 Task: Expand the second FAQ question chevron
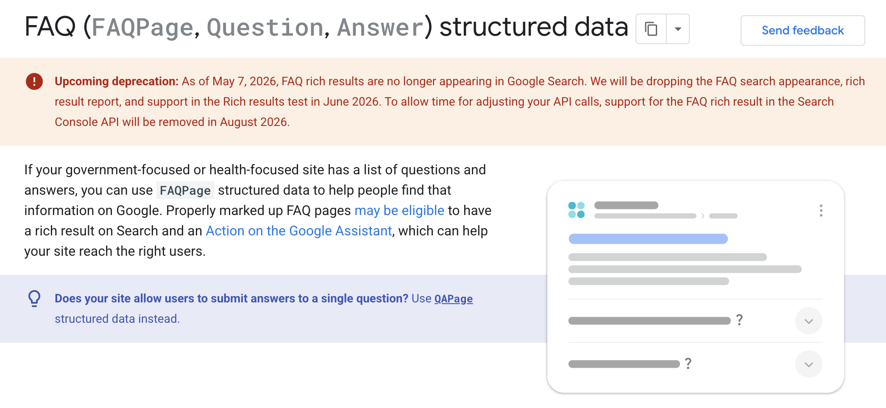point(808,364)
